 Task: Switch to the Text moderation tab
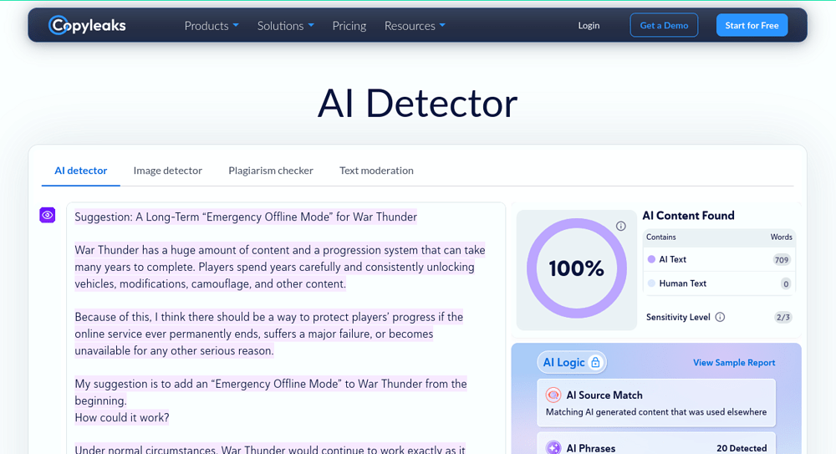click(376, 171)
